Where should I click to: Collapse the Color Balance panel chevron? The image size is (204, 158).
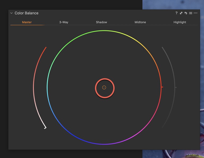tap(11, 13)
